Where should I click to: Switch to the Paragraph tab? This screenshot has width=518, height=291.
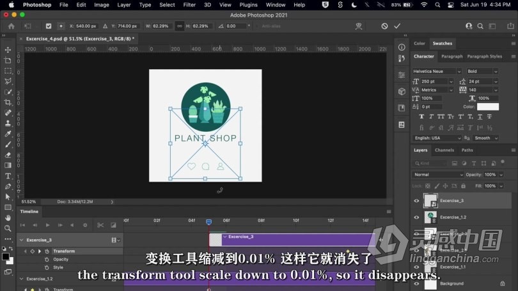451,56
